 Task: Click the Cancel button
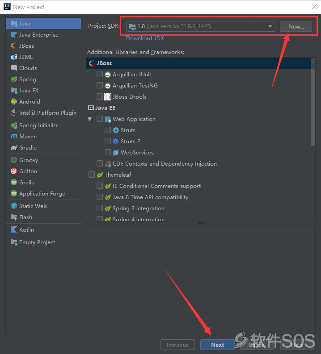[257, 345]
